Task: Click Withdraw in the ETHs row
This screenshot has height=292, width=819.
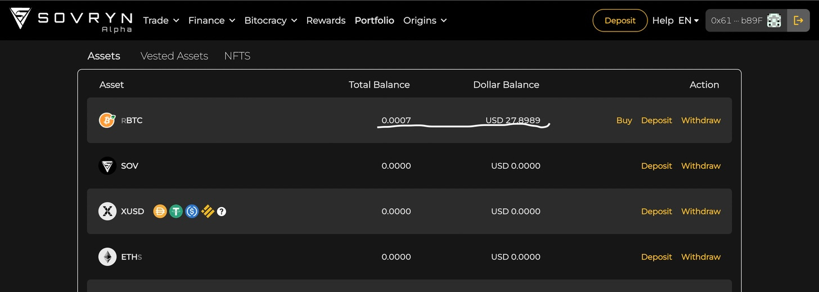Action: pyautogui.click(x=701, y=257)
